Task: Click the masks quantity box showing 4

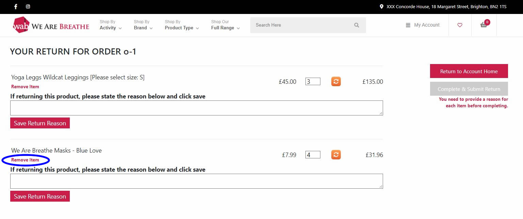Action: coord(313,155)
